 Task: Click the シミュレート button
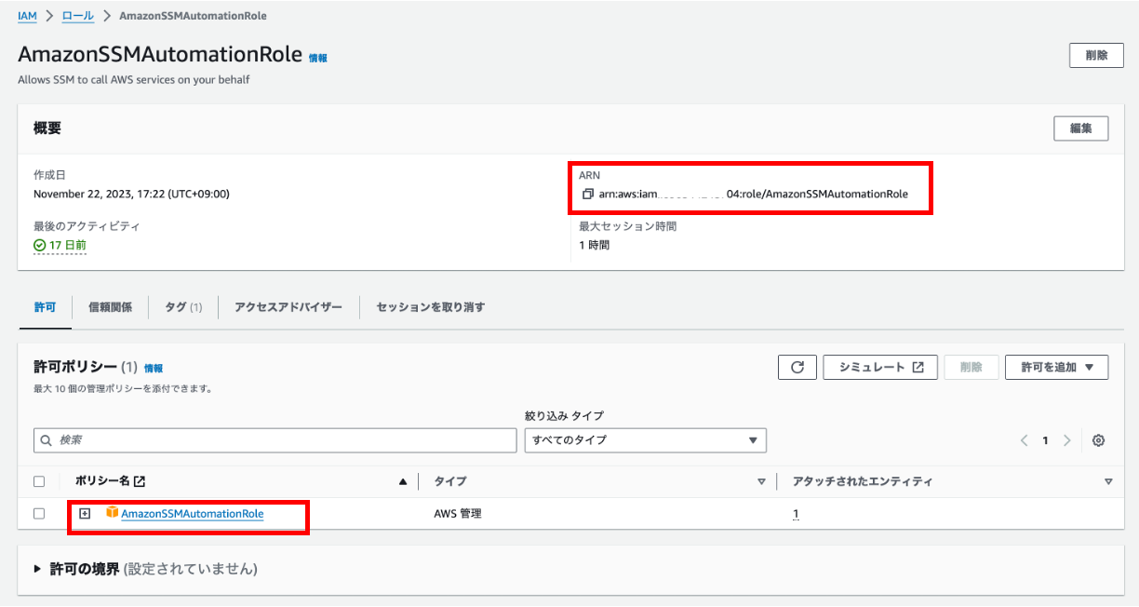click(880, 367)
